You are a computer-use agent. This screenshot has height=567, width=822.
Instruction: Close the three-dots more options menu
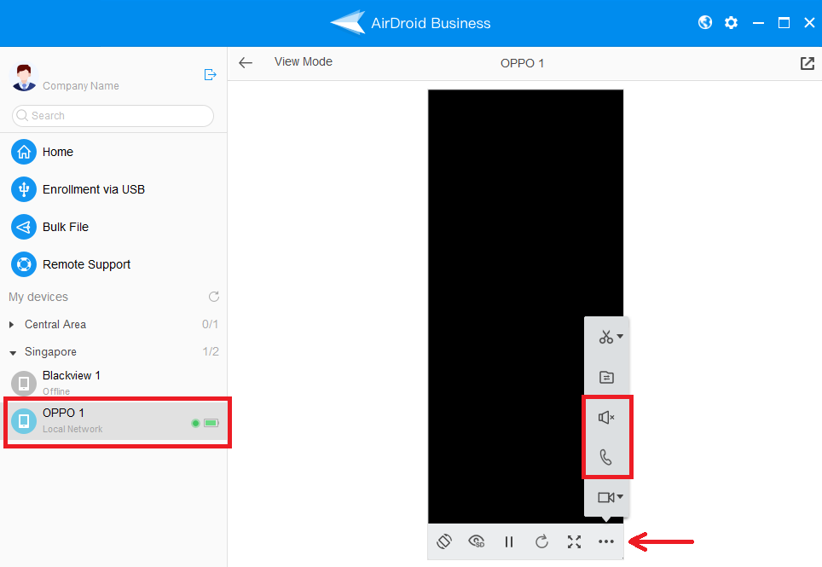(x=606, y=541)
